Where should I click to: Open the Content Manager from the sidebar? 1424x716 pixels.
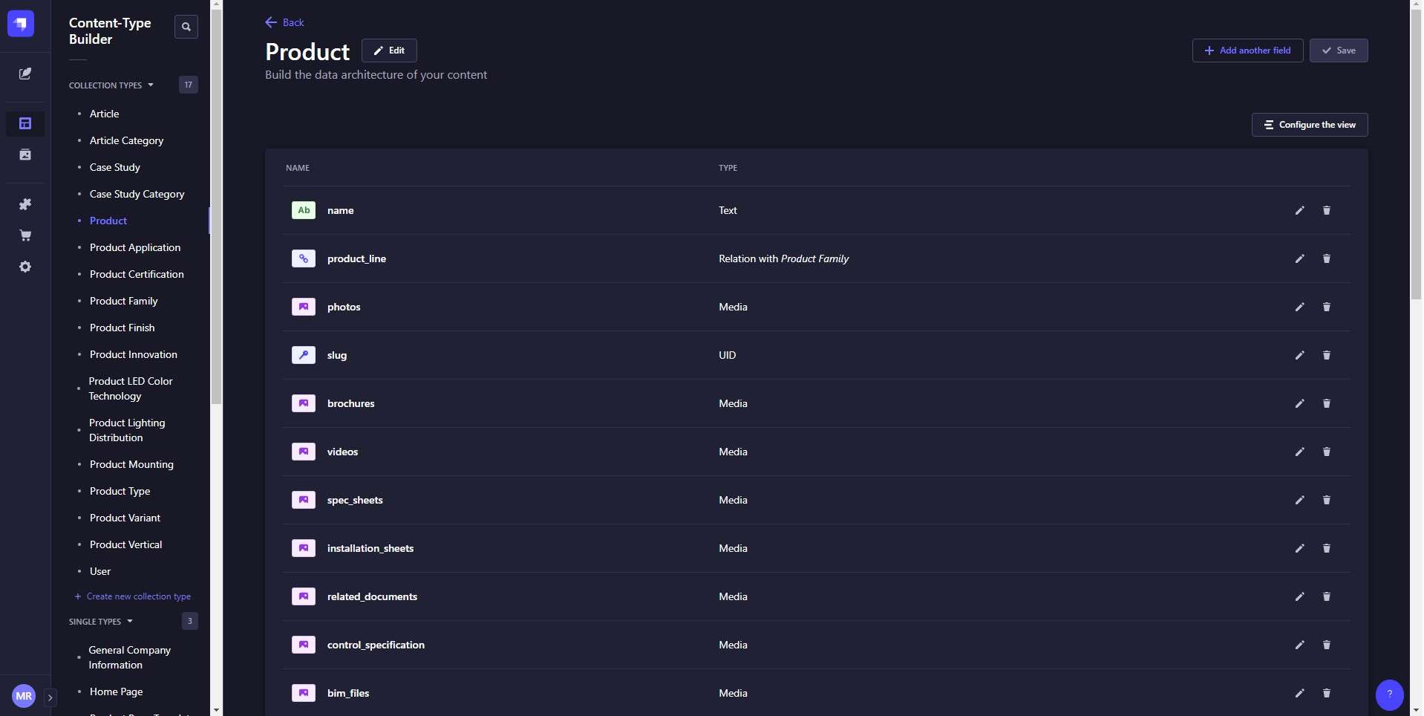tap(25, 74)
